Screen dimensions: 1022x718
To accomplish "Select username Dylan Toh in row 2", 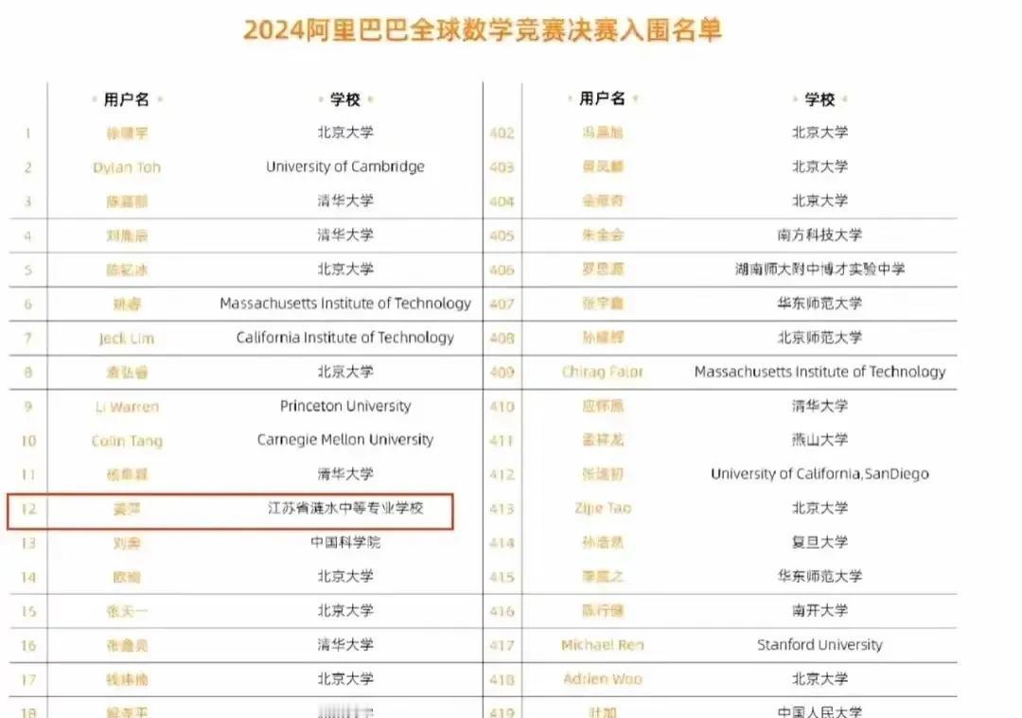I will tap(127, 167).
